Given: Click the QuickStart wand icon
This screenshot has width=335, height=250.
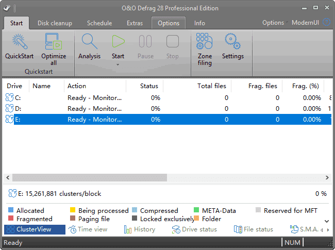Looking at the screenshot, I should (x=19, y=42).
